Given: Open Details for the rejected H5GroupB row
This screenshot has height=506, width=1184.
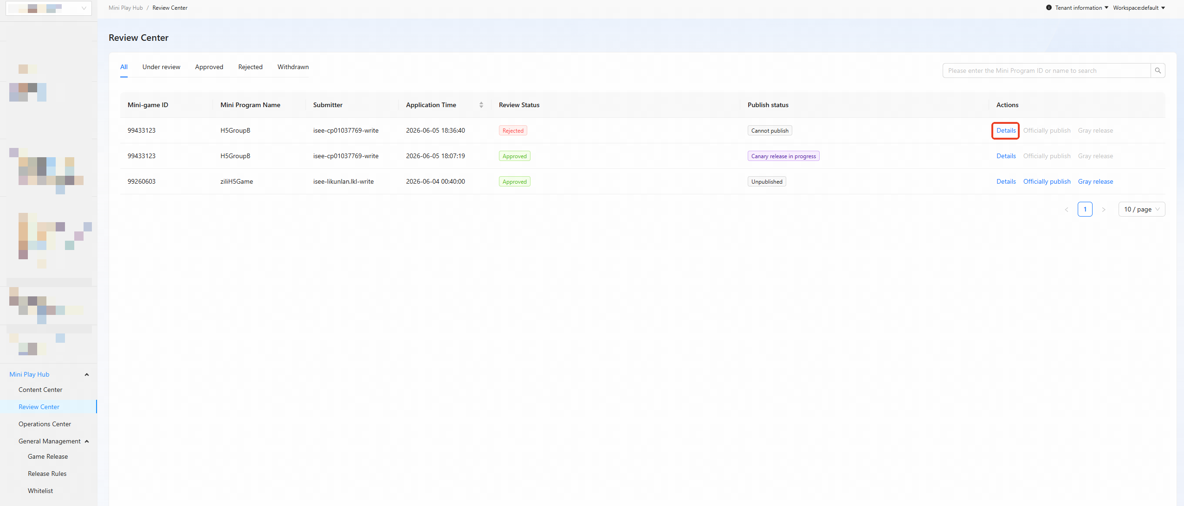Looking at the screenshot, I should click(x=1006, y=130).
